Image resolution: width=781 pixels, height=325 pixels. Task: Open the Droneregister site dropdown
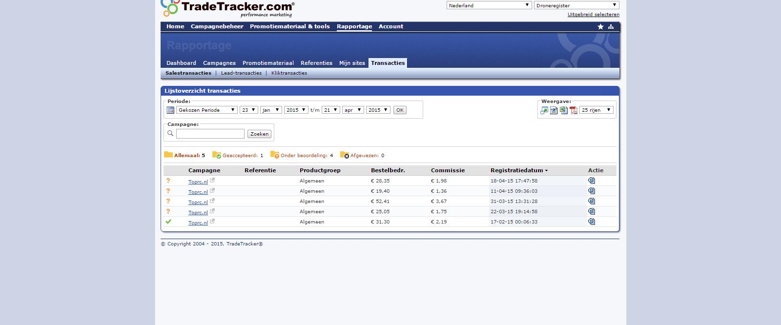tap(576, 5)
